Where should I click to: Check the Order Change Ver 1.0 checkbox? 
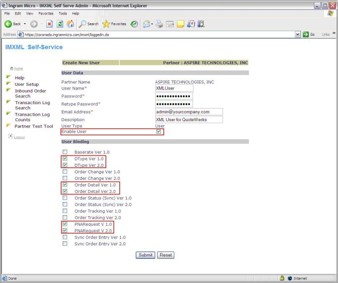pos(65,172)
